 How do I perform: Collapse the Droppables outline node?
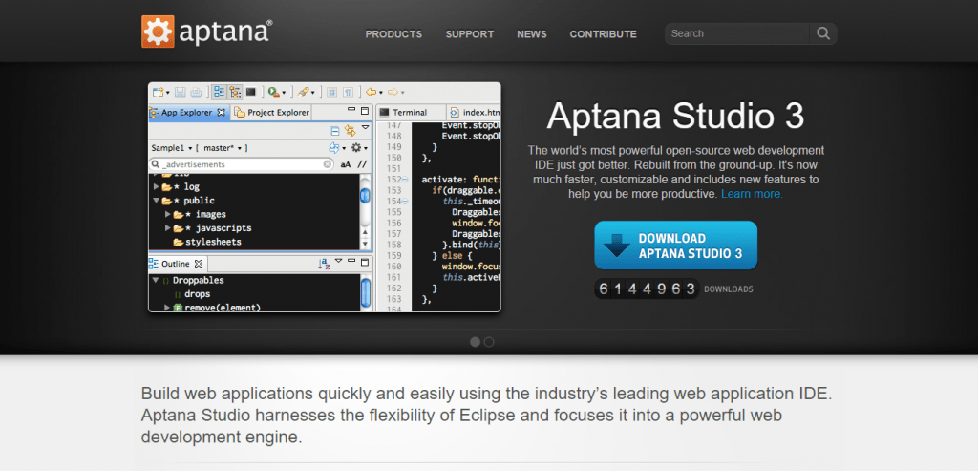click(x=156, y=281)
